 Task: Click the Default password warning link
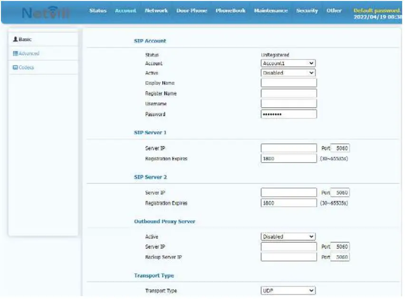[377, 10]
